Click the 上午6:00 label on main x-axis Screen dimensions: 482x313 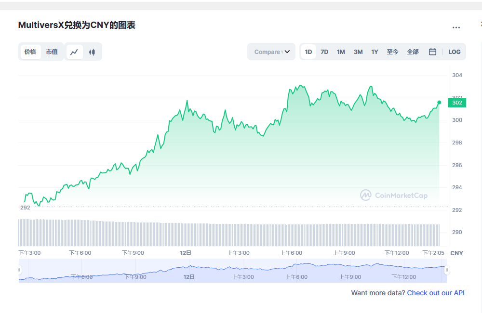pyautogui.click(x=291, y=253)
